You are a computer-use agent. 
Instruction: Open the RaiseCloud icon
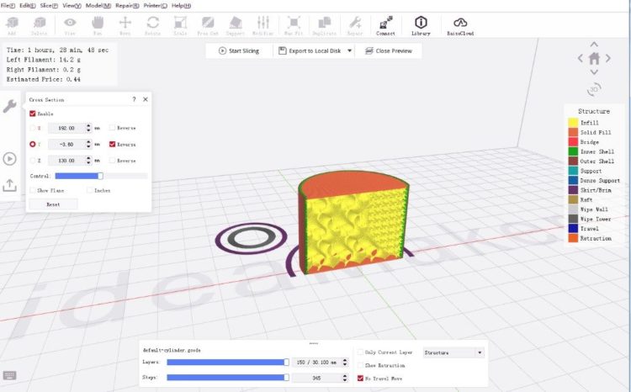460,26
